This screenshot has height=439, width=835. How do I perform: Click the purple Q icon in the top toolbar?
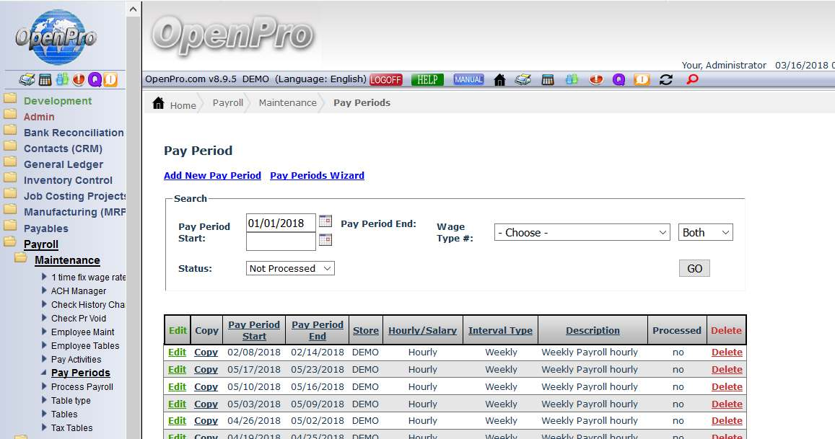click(618, 80)
